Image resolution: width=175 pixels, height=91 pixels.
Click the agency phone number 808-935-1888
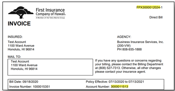point(132,49)
